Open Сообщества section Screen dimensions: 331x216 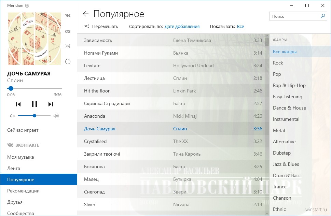(20, 213)
